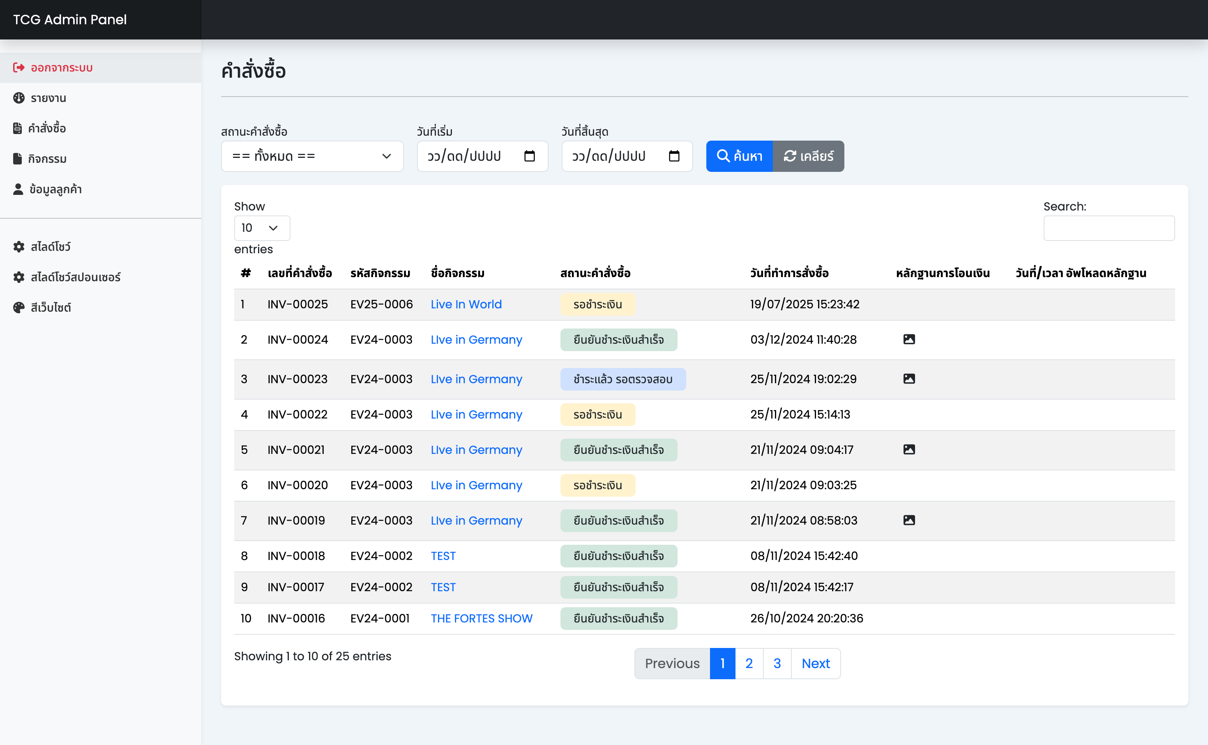Open the Show entries count dropdown
1208x745 pixels.
point(262,228)
